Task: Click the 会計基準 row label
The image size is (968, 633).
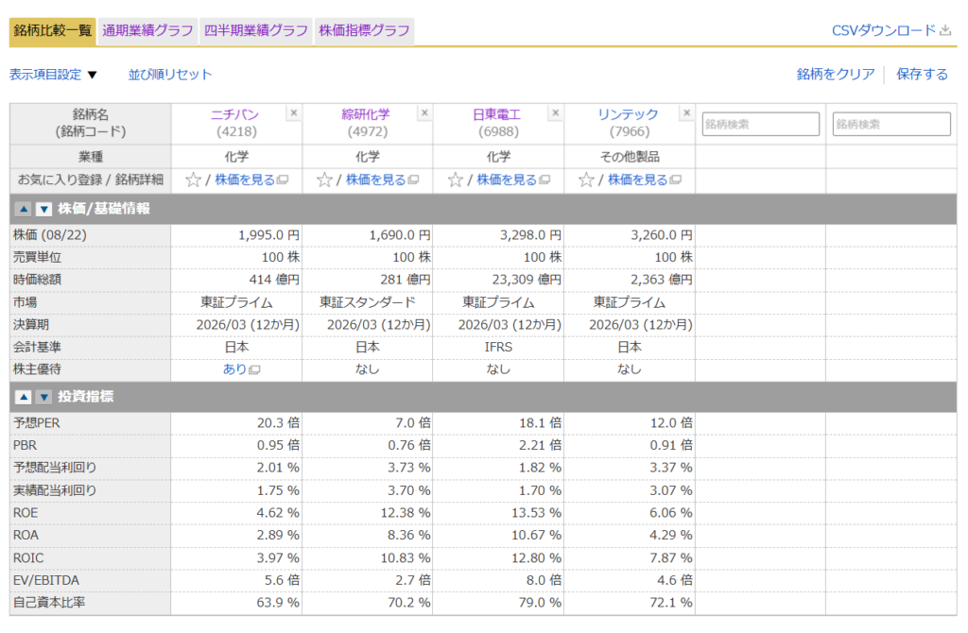Action: pyautogui.click(x=37, y=348)
